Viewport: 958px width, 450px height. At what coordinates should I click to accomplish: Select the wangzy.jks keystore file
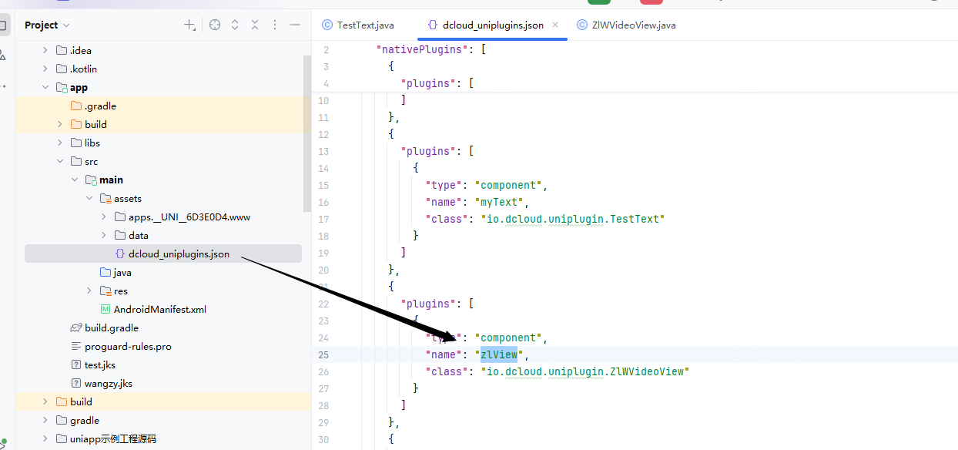coord(108,384)
